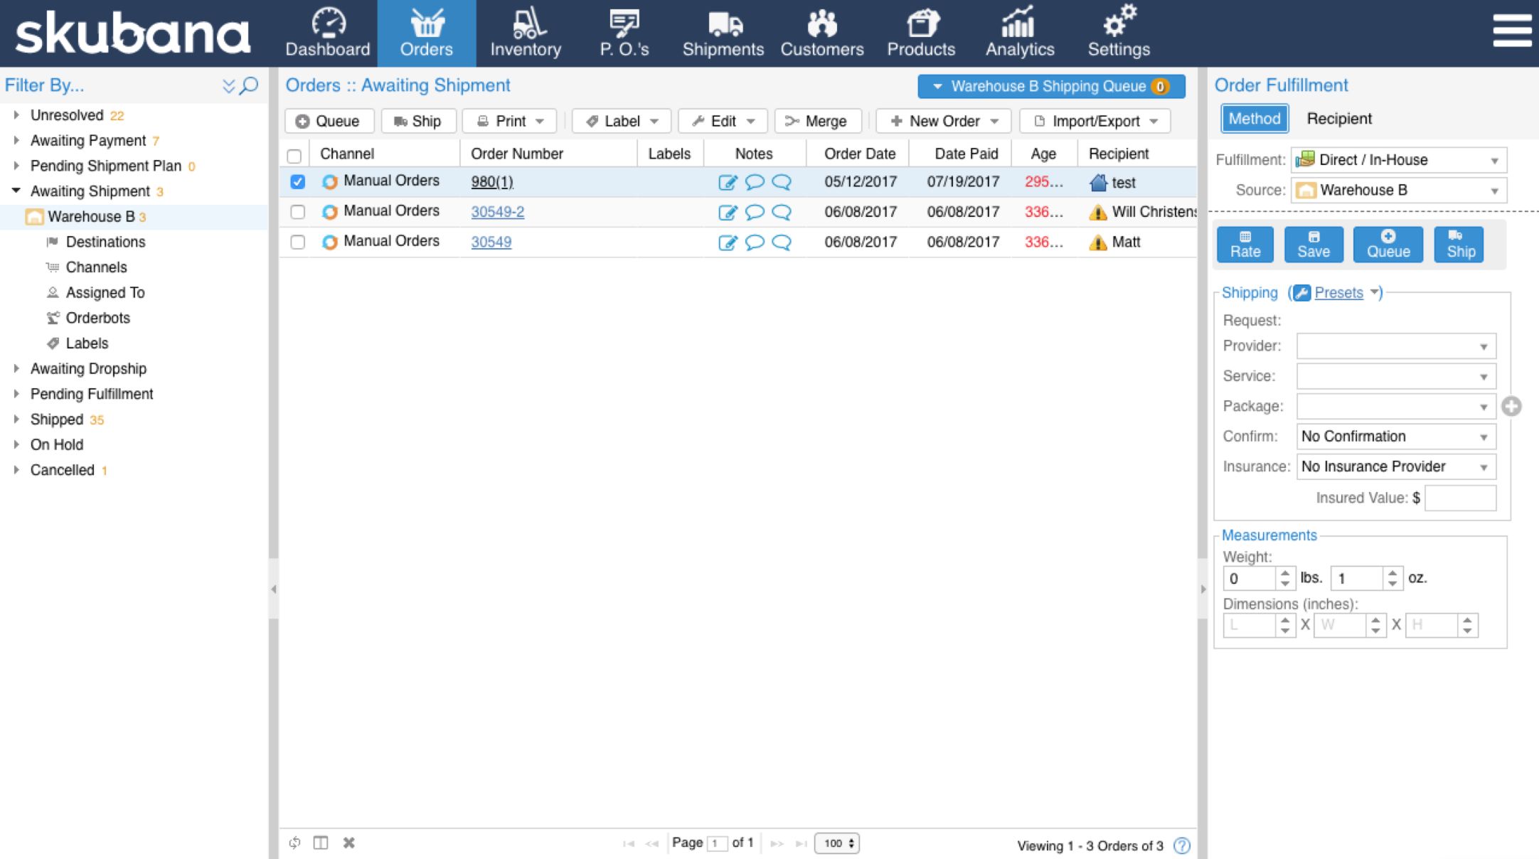Increase Length dimension with up stepper

(1284, 620)
